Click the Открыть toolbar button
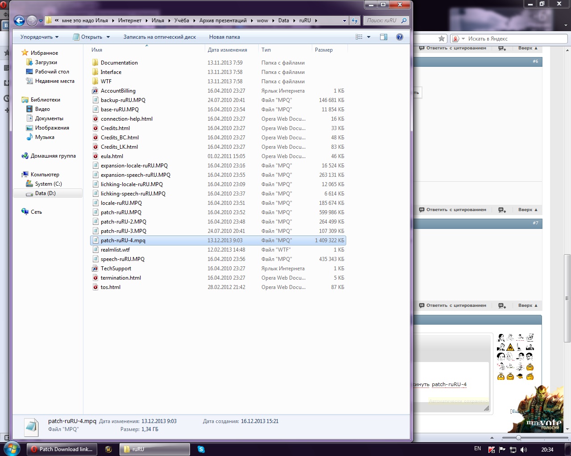Image resolution: width=571 pixels, height=456 pixels. click(88, 37)
